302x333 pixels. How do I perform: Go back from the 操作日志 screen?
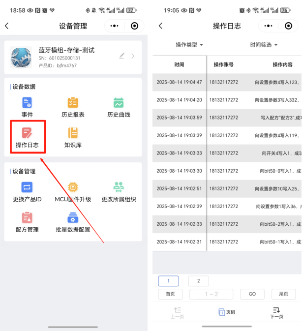tap(160, 26)
